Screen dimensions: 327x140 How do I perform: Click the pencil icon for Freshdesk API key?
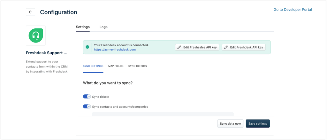click(226, 47)
